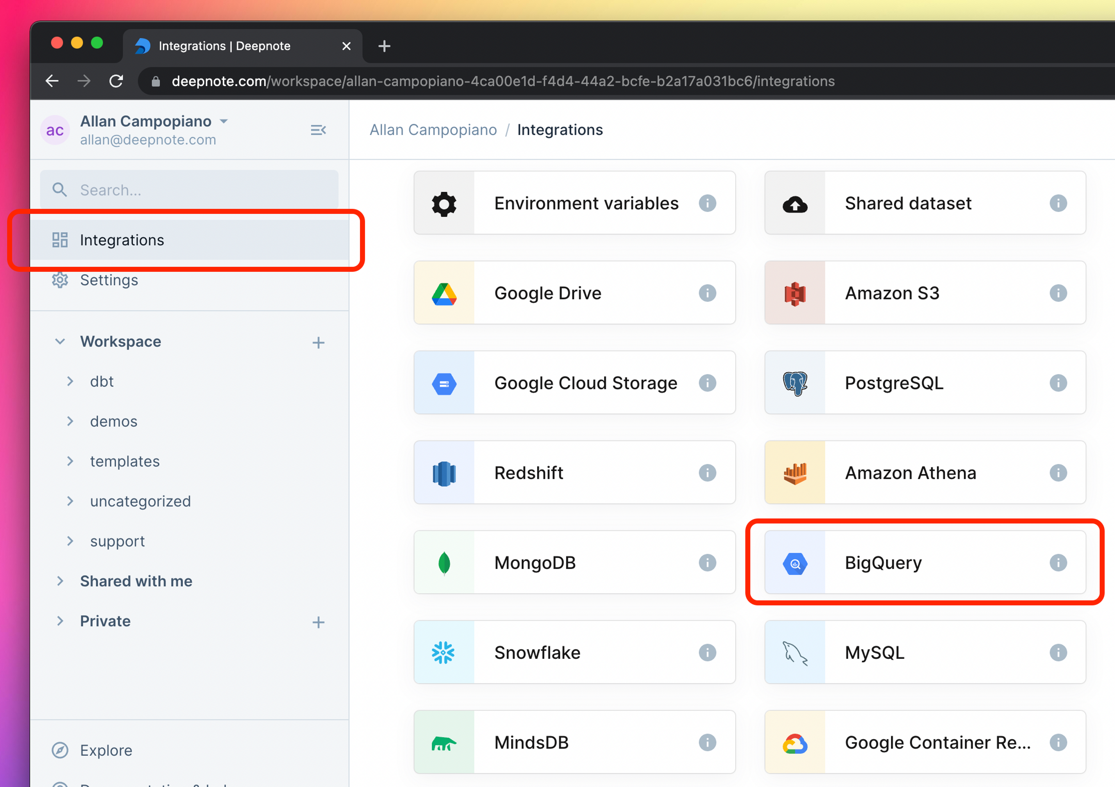The height and width of the screenshot is (787, 1115).
Task: Click the Google Drive logo icon
Action: (444, 294)
